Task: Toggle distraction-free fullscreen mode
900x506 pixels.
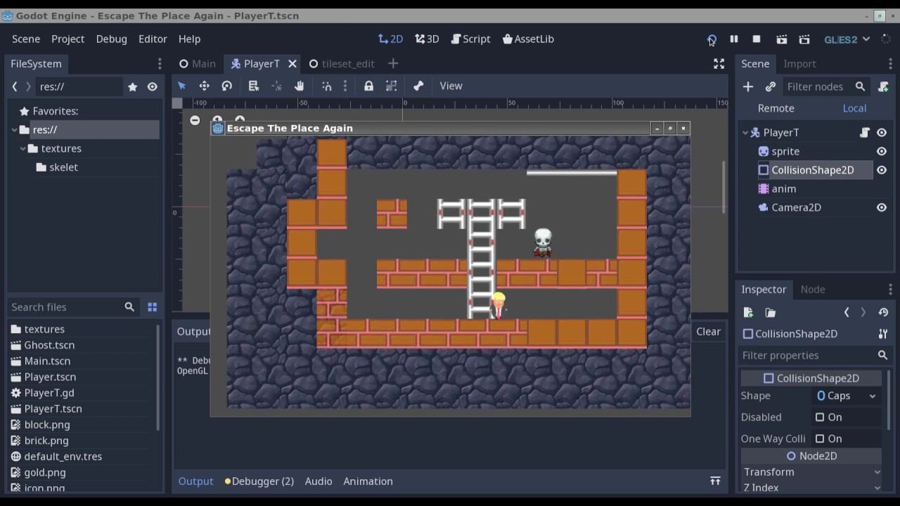Action: tap(719, 64)
